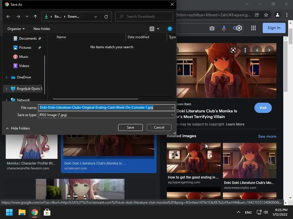
Task: Click See more related images link
Action: click(x=267, y=136)
